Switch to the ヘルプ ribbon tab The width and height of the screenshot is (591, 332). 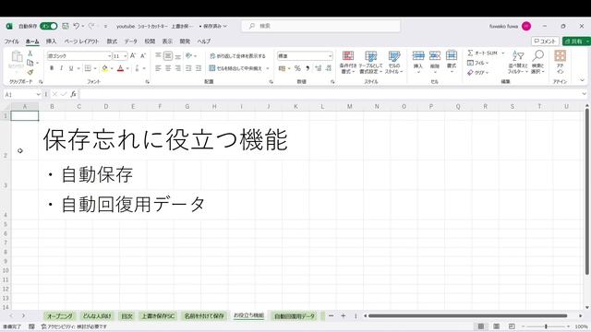coord(204,41)
